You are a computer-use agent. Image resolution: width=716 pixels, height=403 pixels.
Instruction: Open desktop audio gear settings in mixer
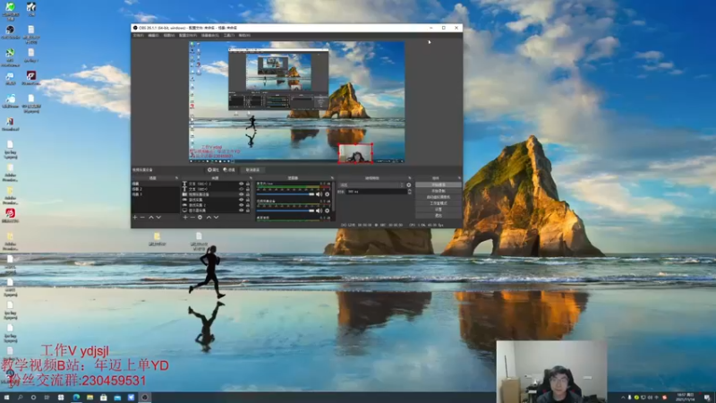pos(327,194)
